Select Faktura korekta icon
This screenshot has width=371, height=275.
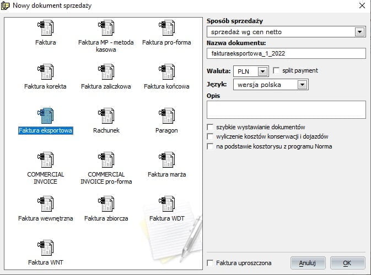[x=45, y=71]
